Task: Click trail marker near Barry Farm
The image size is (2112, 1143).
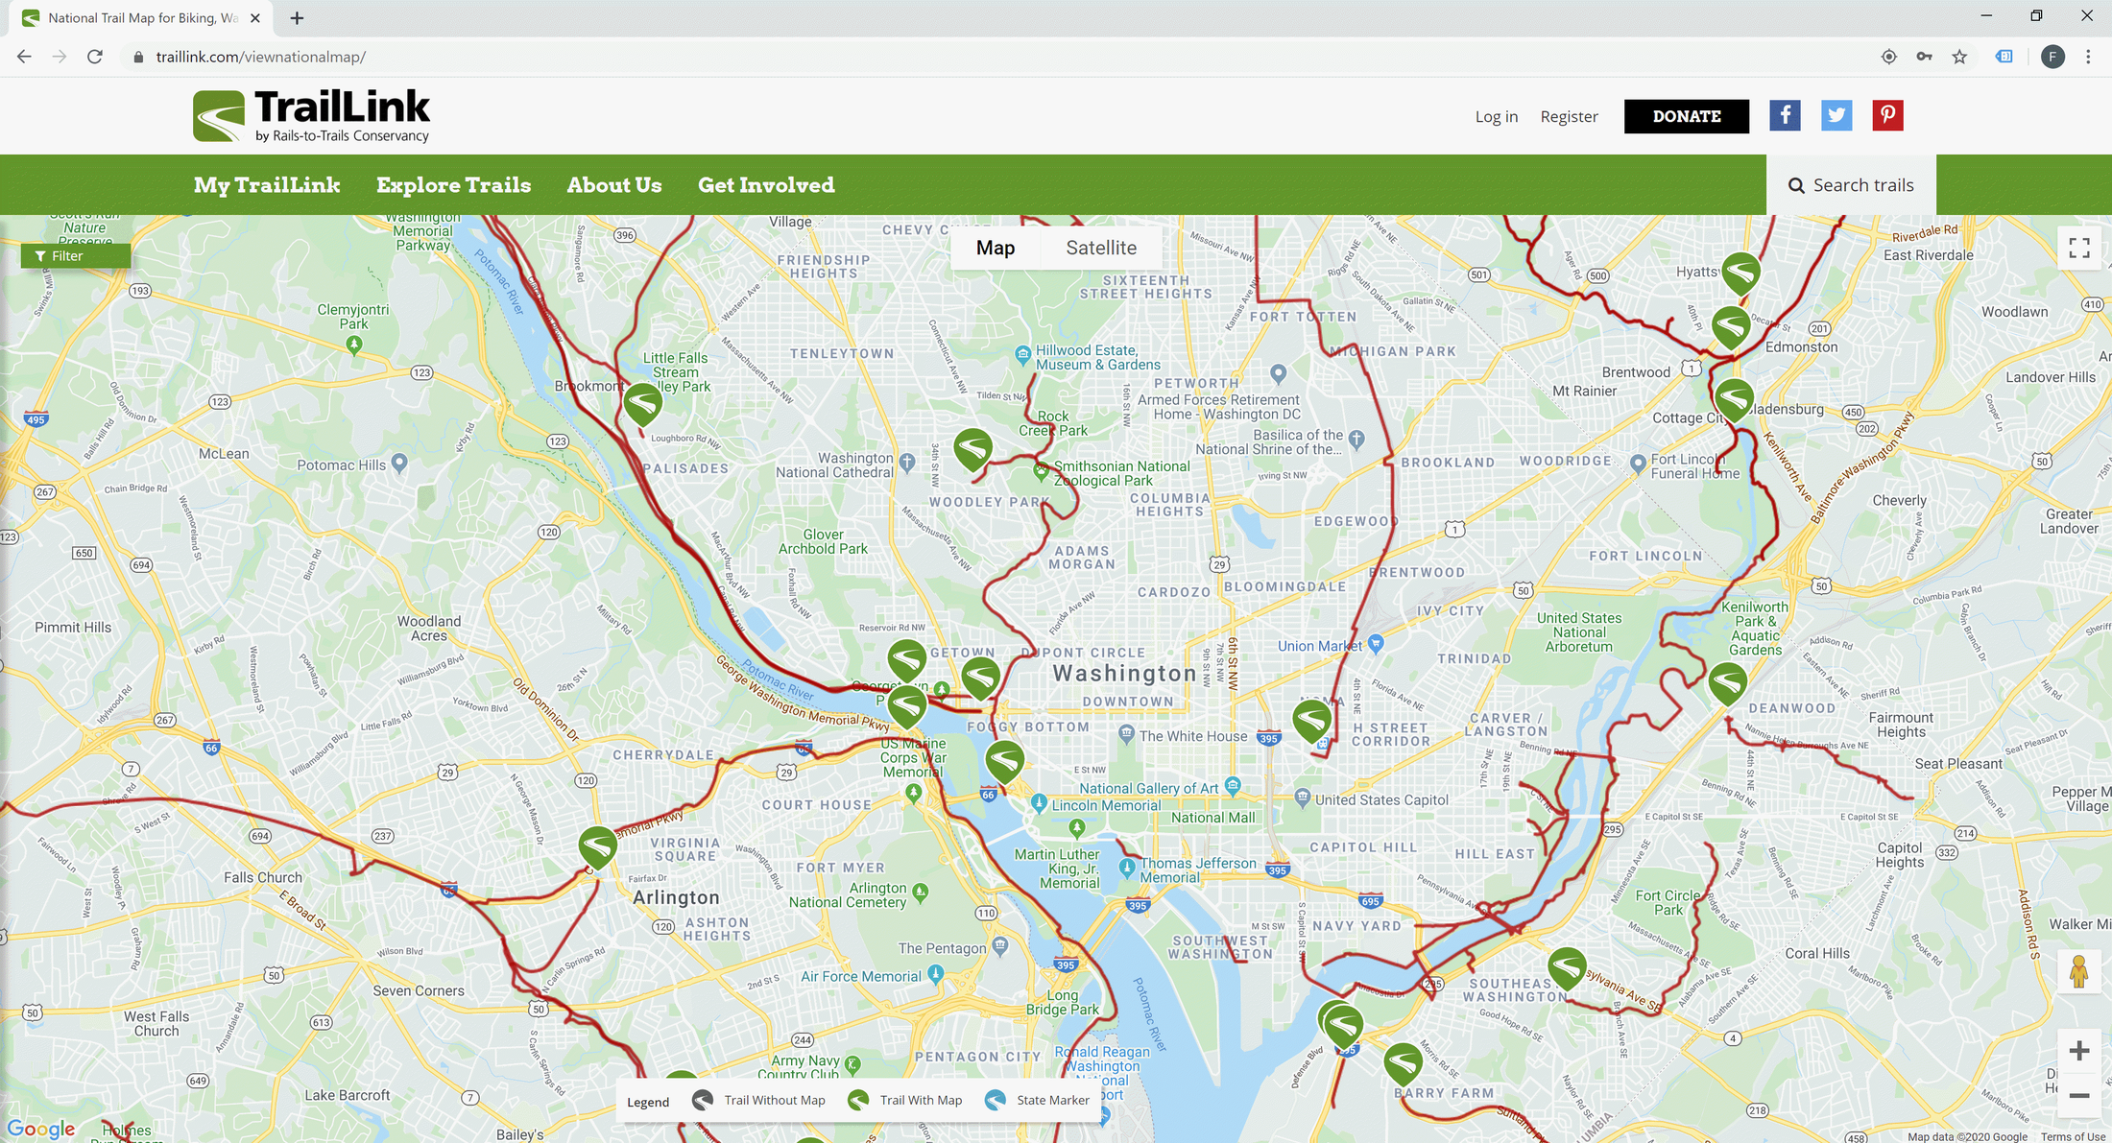Action: click(1403, 1062)
